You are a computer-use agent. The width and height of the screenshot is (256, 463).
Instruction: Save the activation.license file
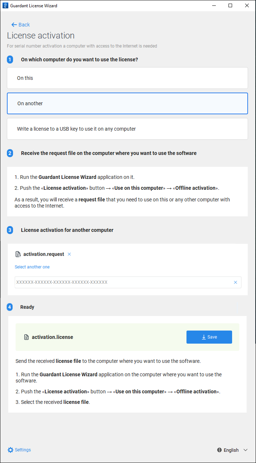tap(209, 337)
